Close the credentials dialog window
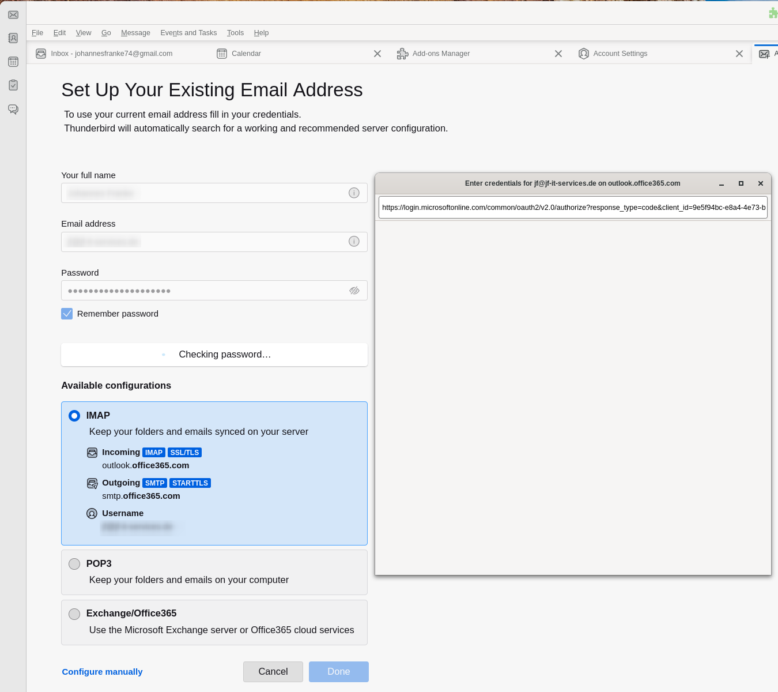Screen dimensions: 778x692 tap(761, 183)
